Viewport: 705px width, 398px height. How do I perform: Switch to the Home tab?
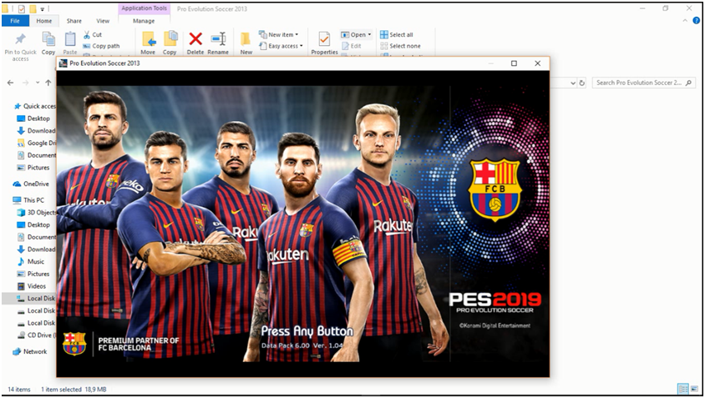pos(44,21)
